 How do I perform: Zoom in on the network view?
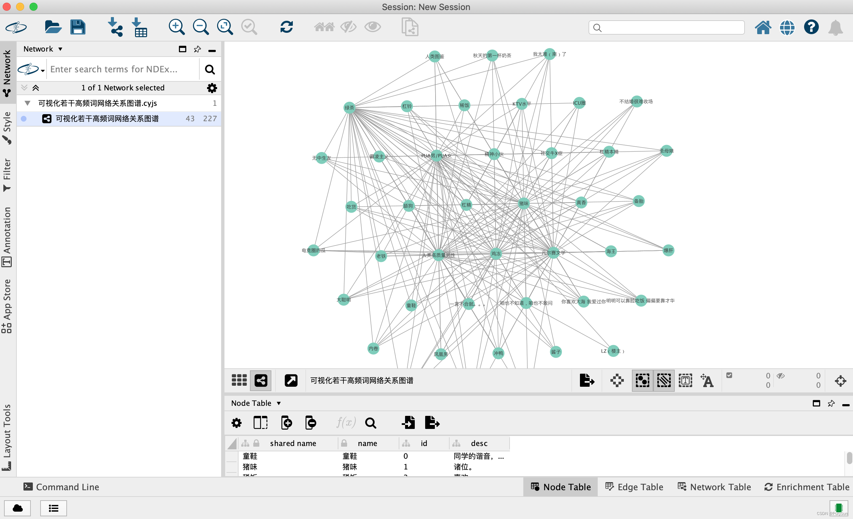coord(176,27)
